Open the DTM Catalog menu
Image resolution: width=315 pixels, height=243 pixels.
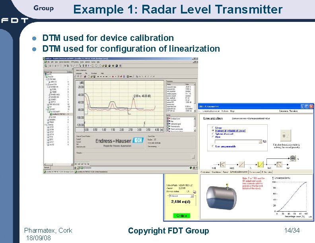pos(74,62)
